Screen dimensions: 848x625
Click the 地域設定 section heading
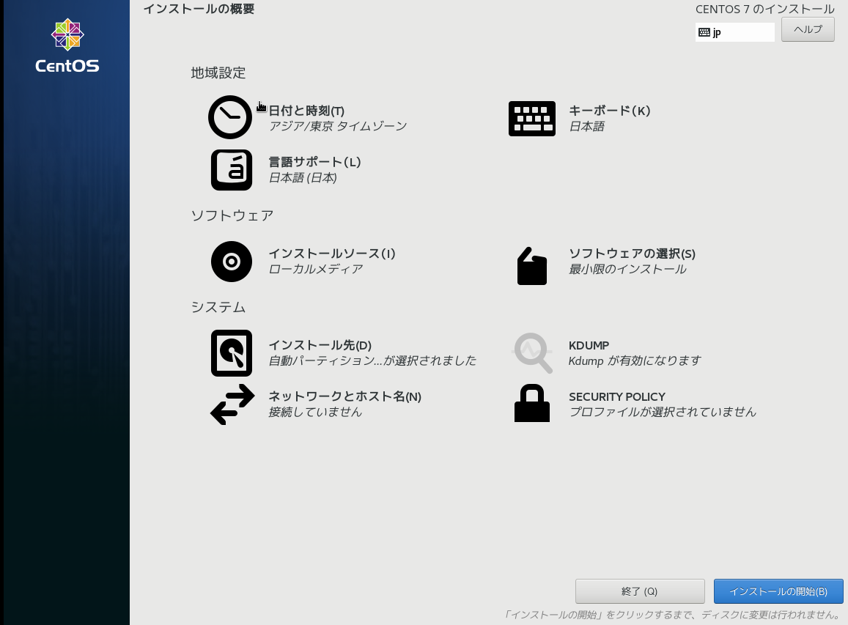click(x=218, y=73)
